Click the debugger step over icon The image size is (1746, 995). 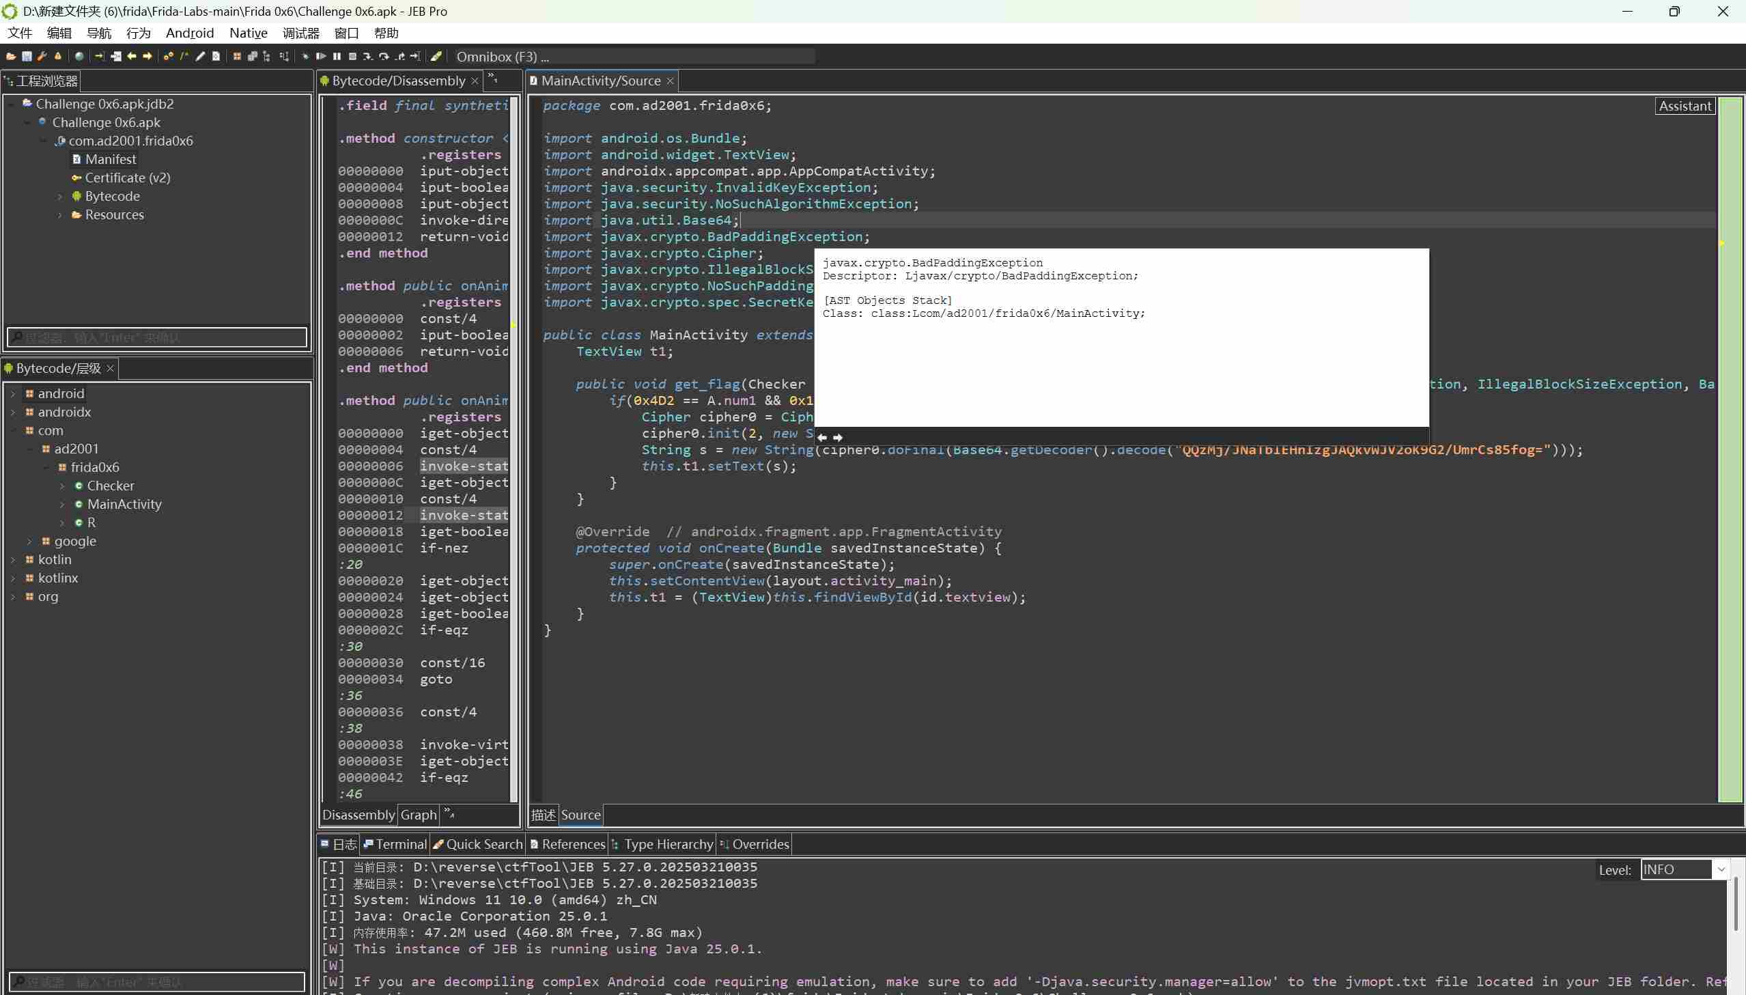pos(384,56)
